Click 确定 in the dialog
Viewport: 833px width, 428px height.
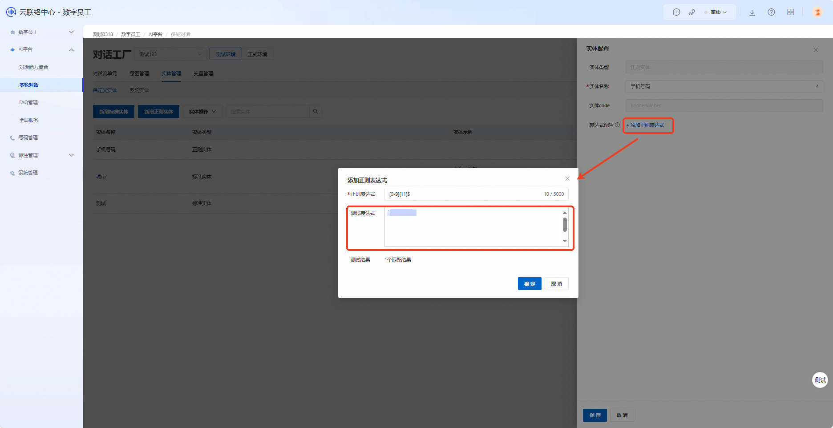[530, 284]
